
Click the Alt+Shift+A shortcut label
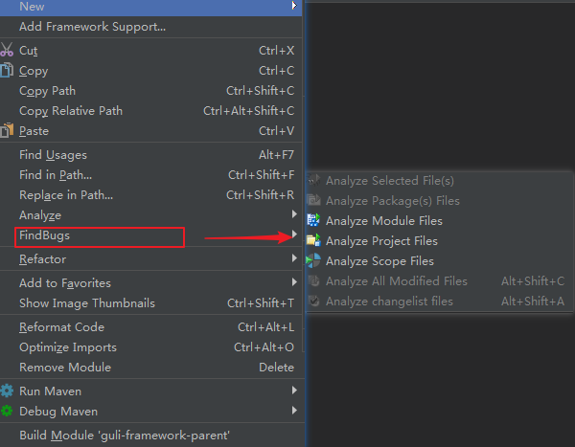pos(533,302)
